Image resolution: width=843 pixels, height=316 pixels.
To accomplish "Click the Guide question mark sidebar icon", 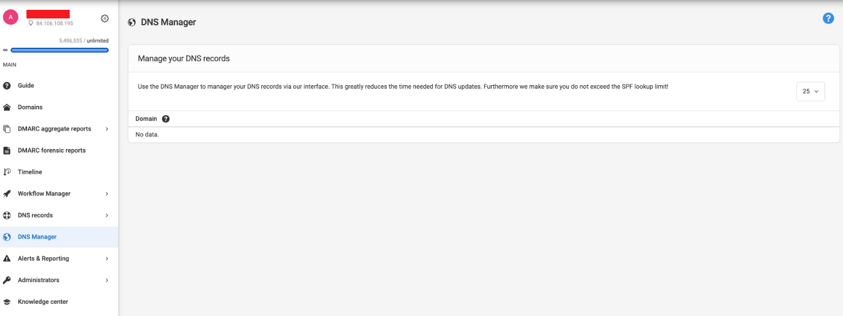I will (x=7, y=86).
